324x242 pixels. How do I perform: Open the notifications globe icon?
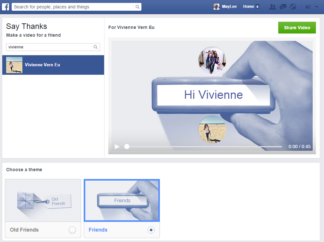click(293, 7)
